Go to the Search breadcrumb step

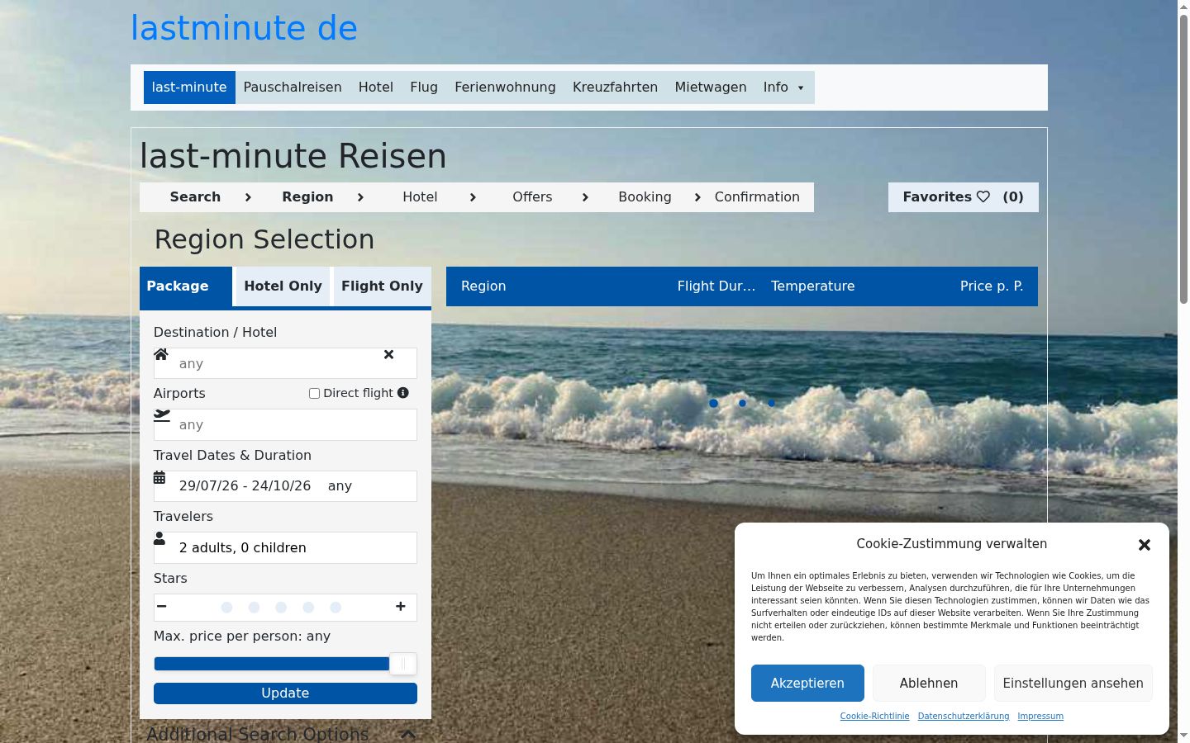click(x=195, y=197)
